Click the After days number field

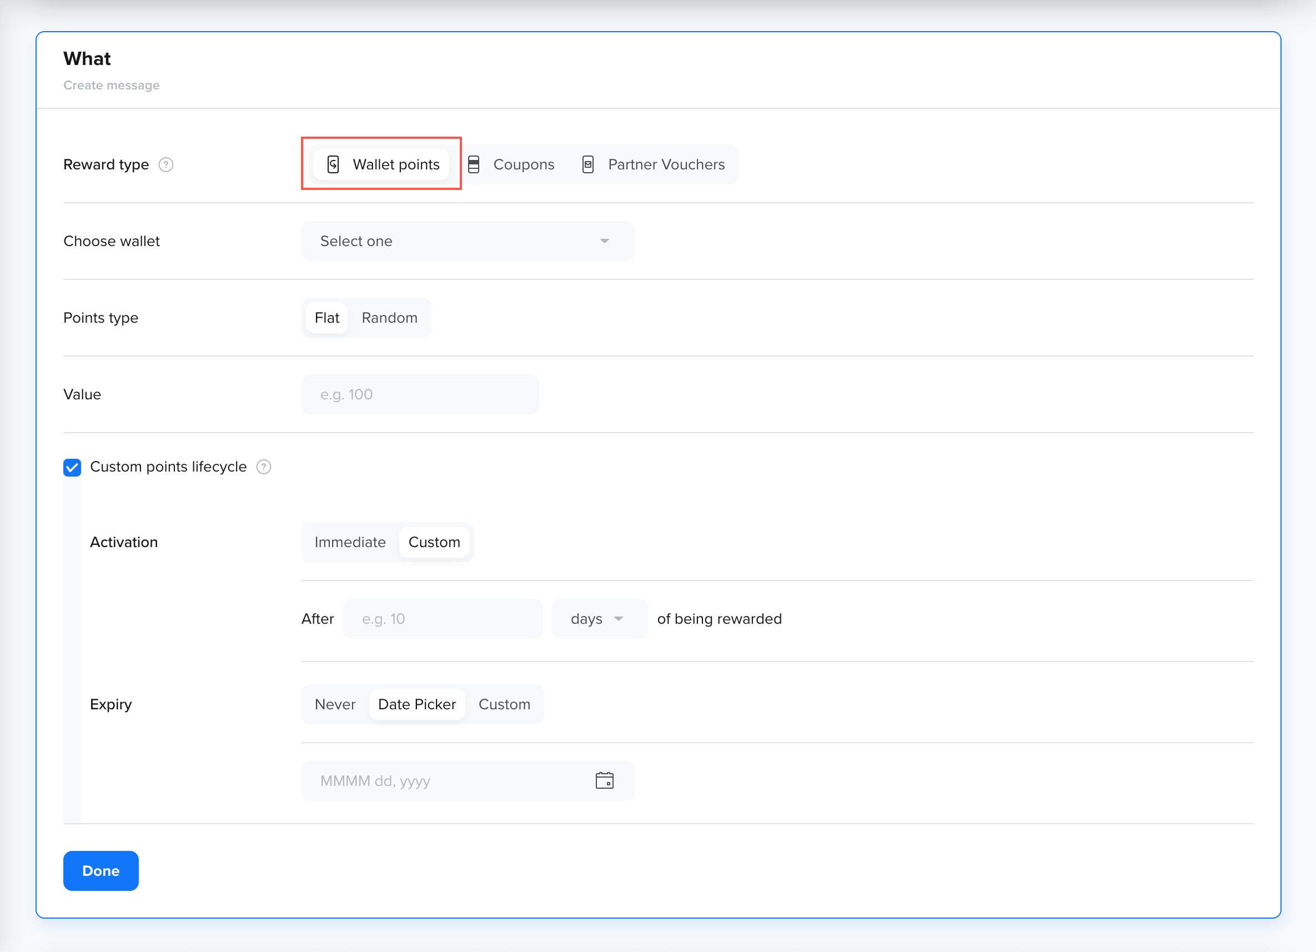coord(442,619)
